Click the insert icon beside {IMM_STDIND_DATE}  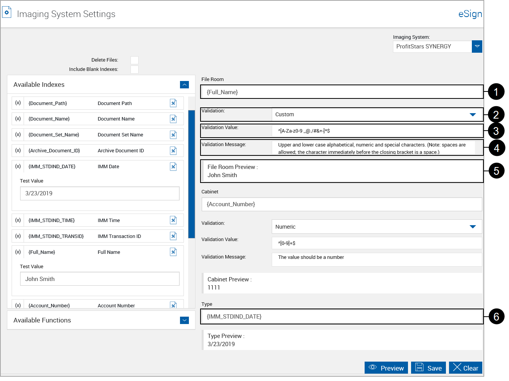(173, 166)
